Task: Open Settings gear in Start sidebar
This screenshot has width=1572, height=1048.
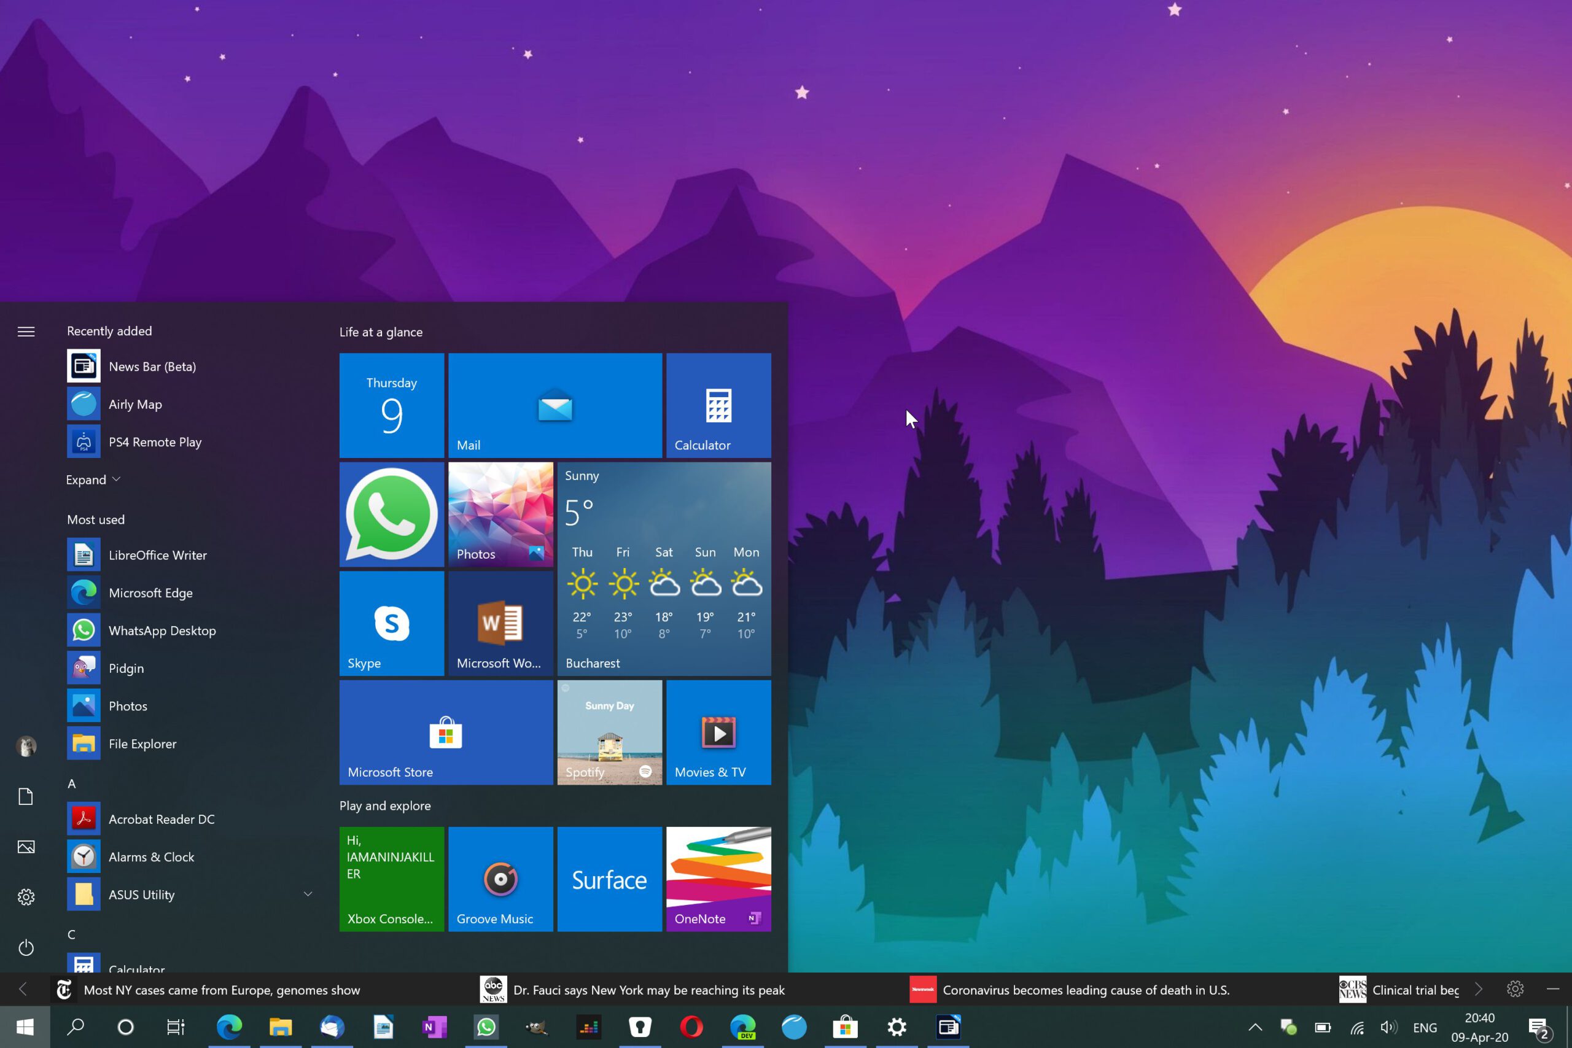Action: [x=26, y=897]
